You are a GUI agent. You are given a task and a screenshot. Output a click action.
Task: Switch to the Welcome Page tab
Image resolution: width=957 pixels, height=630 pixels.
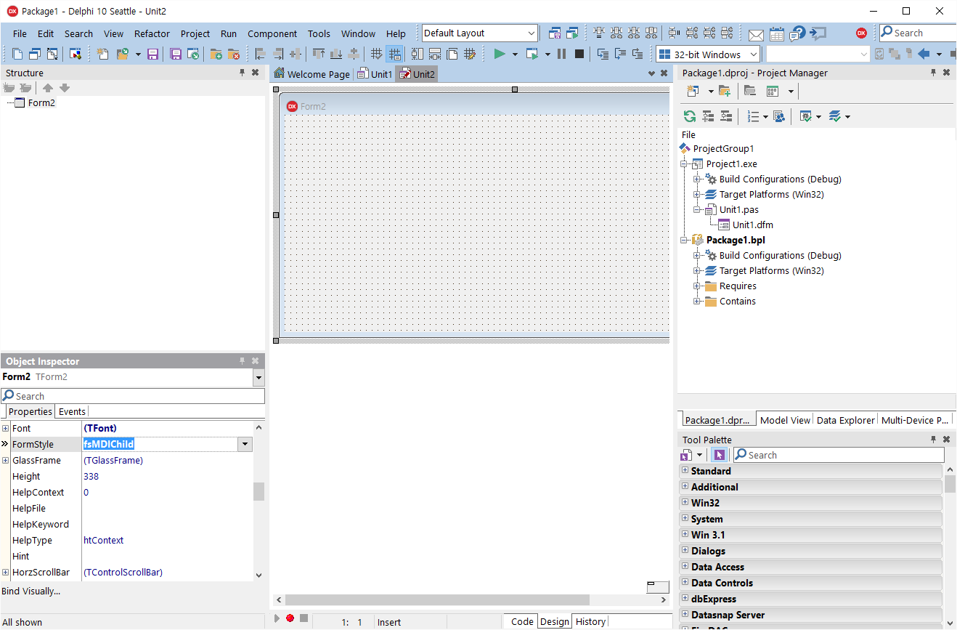tap(311, 74)
